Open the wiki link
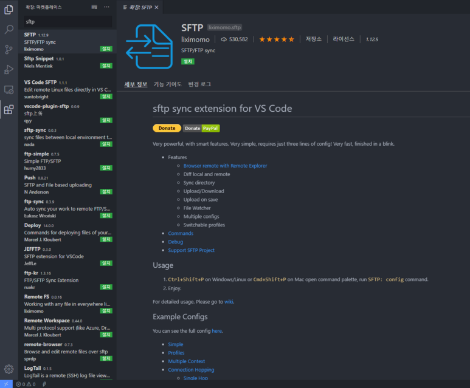Screen dimensions: 470x388 (229, 302)
